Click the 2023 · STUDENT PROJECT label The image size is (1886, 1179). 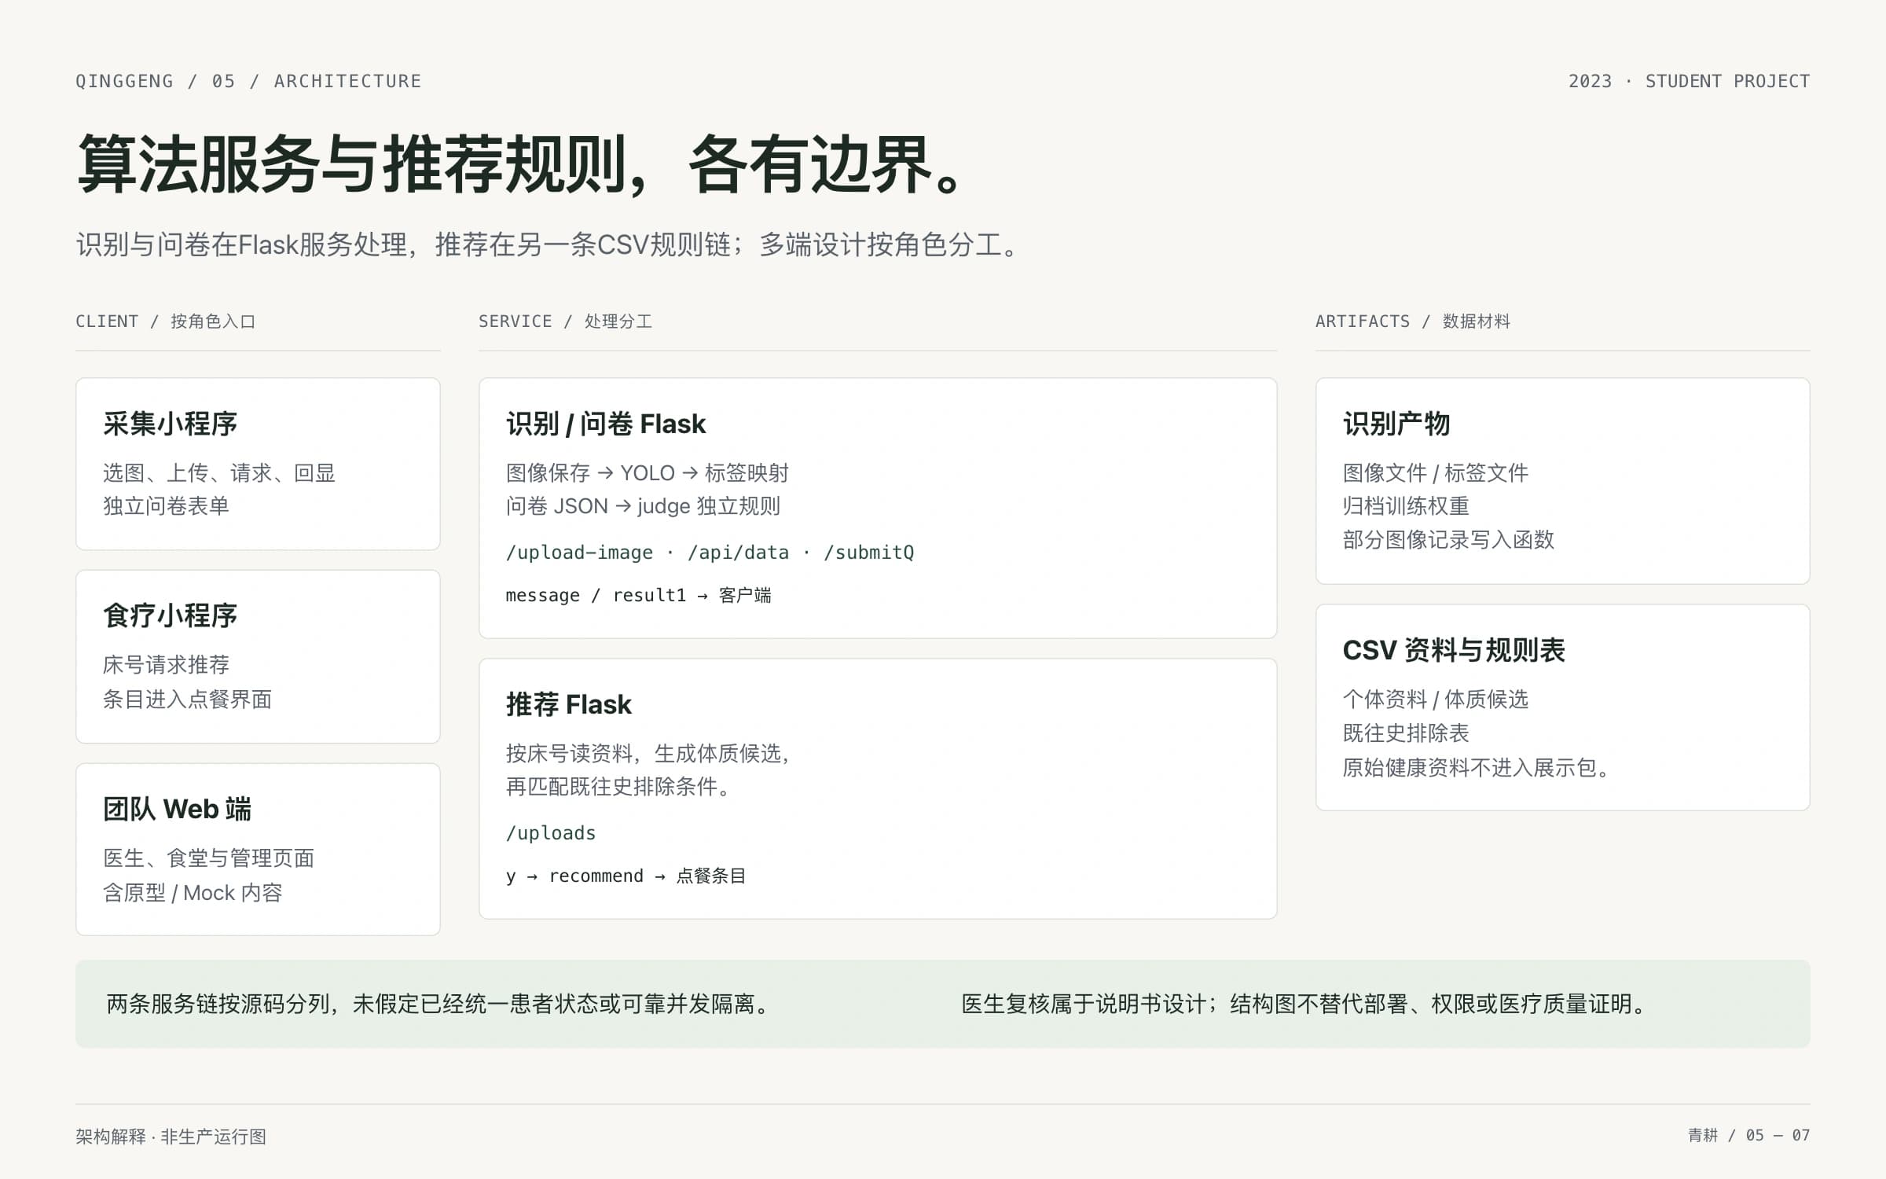coord(1689,81)
